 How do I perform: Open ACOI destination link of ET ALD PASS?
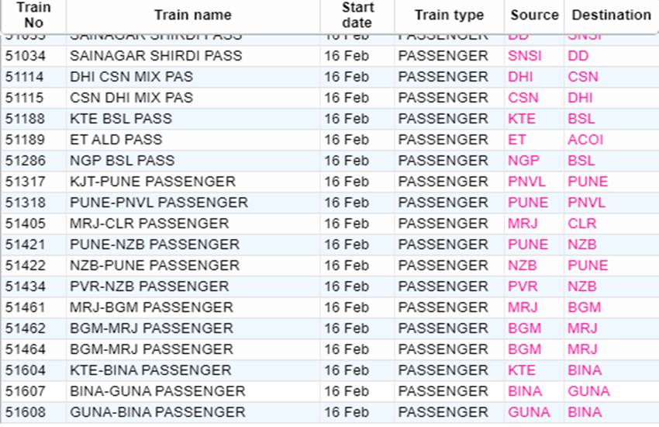(x=585, y=140)
